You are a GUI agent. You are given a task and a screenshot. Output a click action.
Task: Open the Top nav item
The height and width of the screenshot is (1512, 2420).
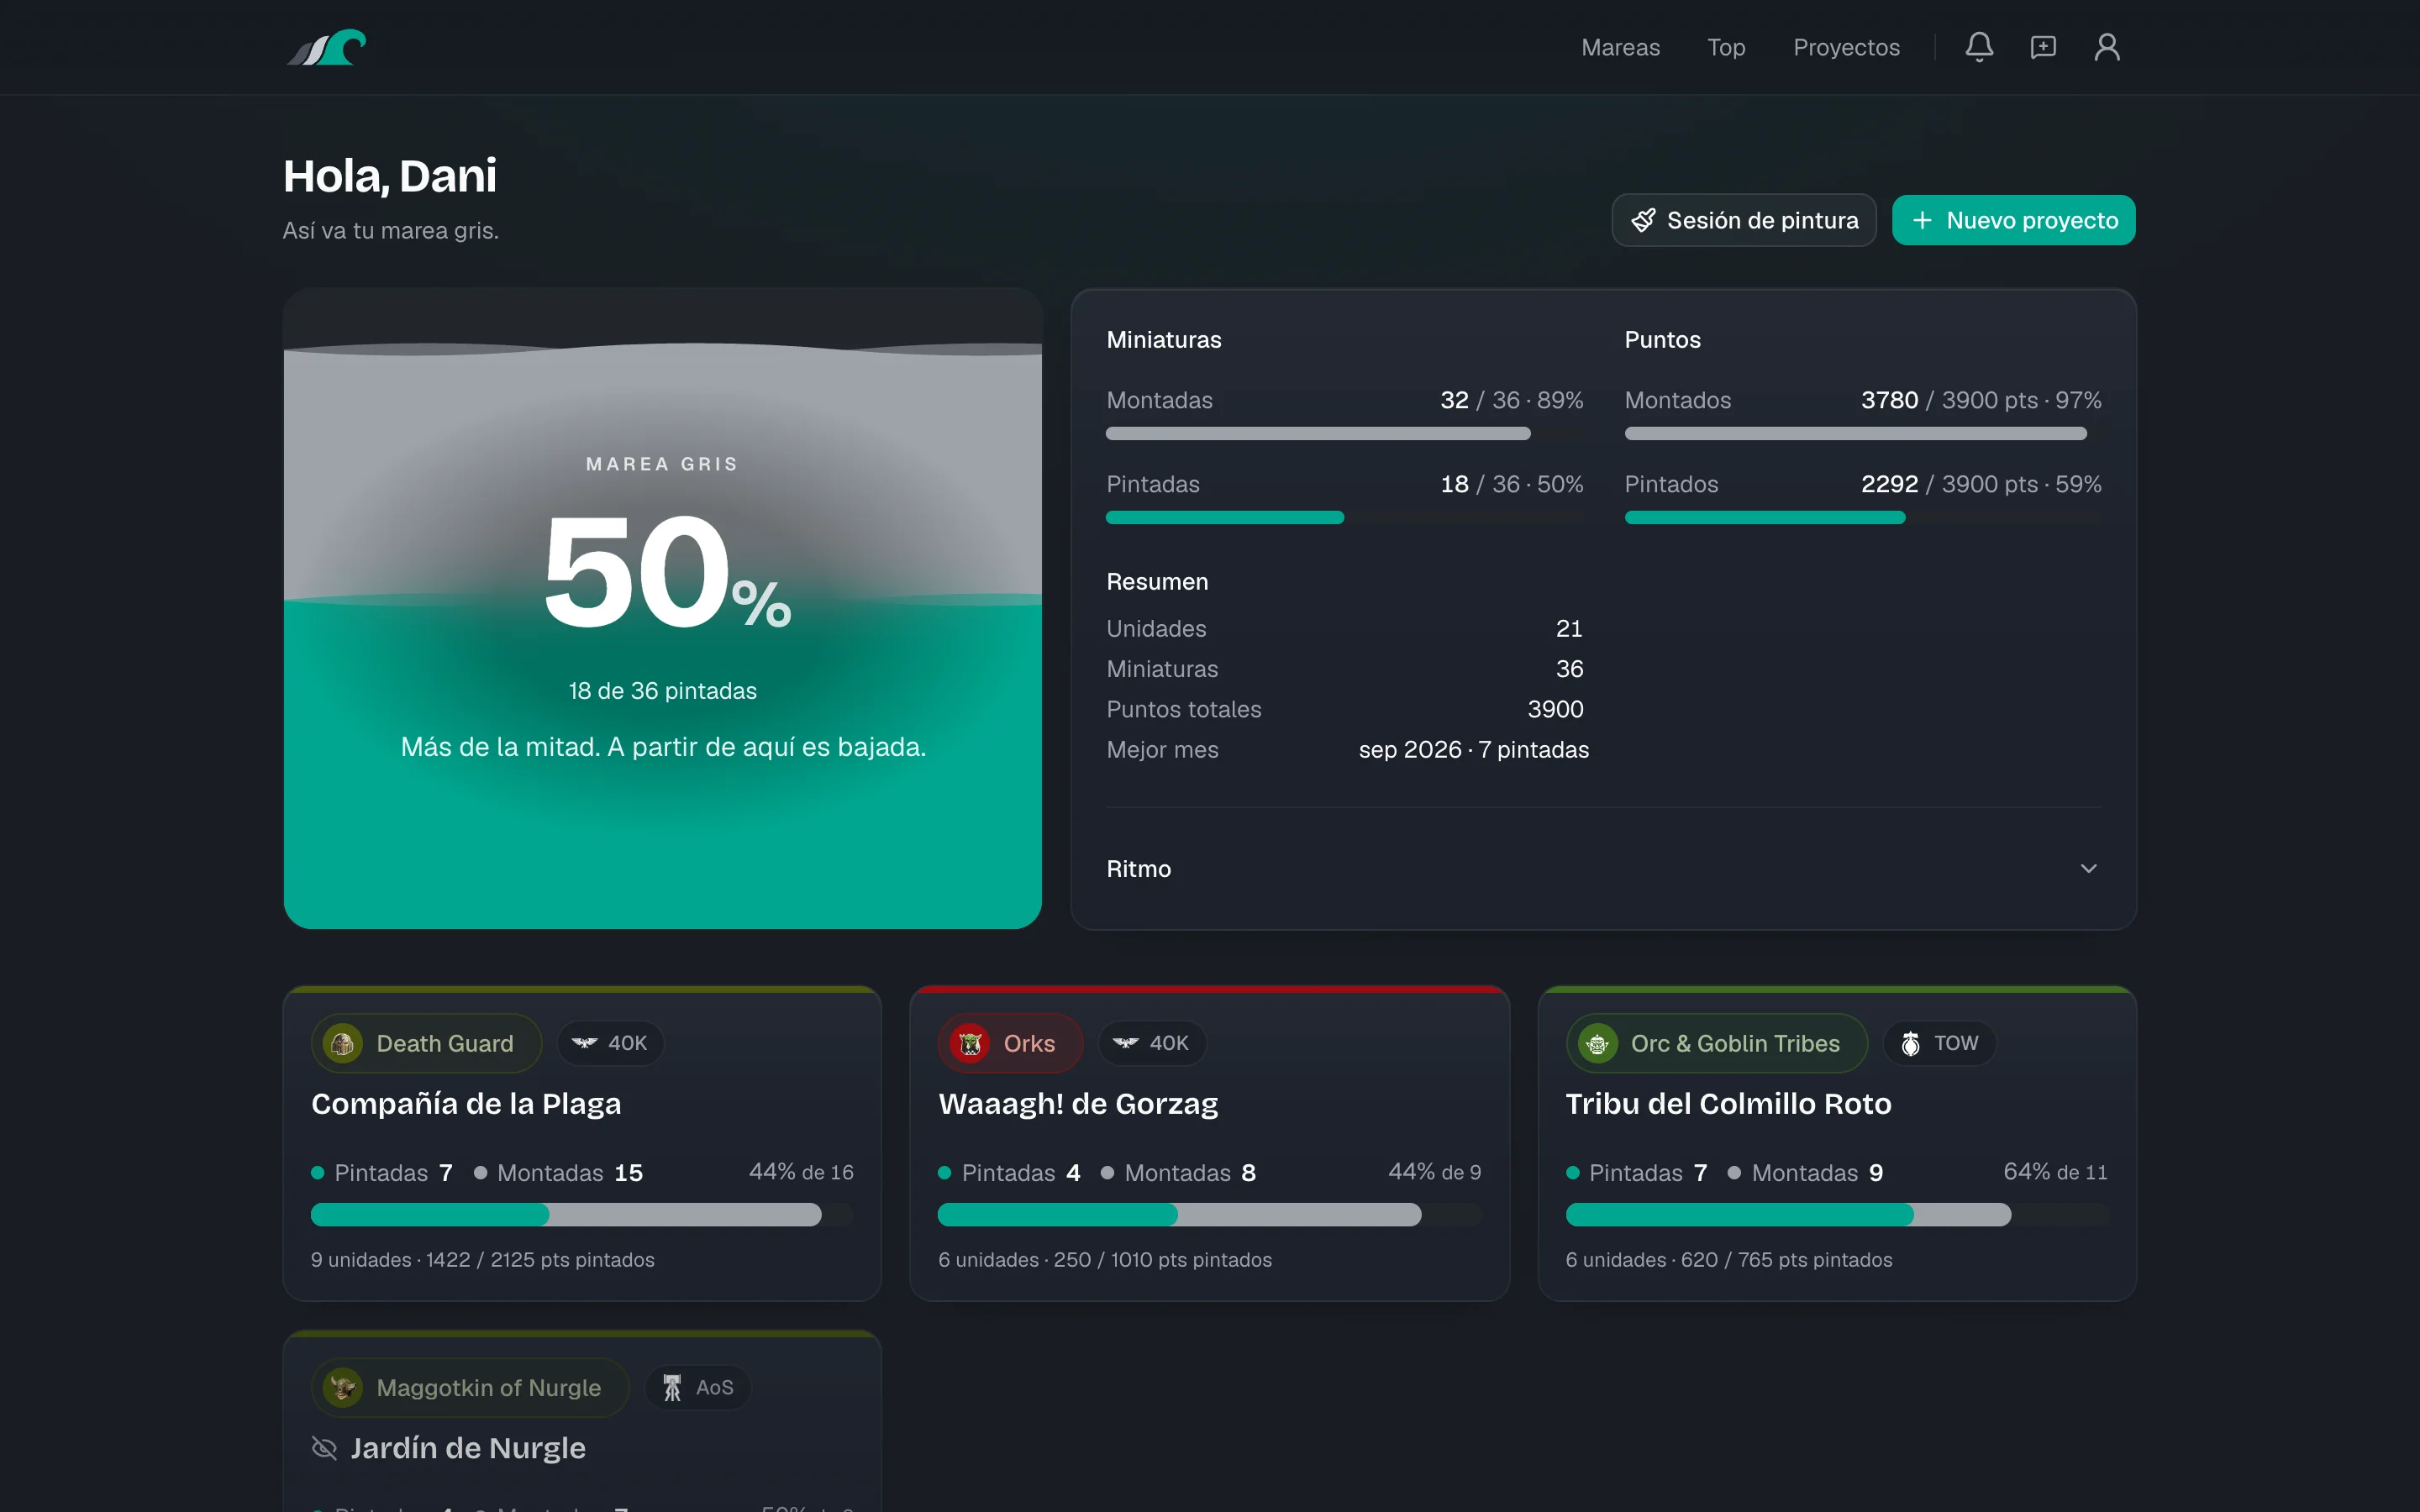[1726, 47]
